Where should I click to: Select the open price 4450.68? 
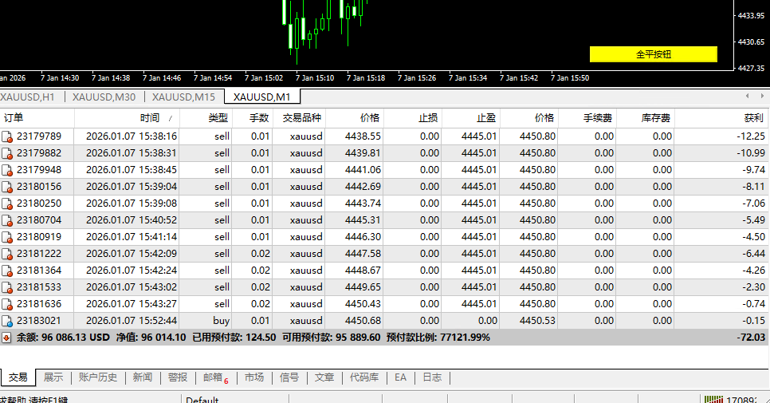pyautogui.click(x=363, y=321)
